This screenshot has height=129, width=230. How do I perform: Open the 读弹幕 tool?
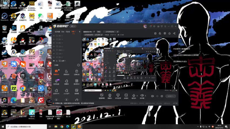pyautogui.click(x=76, y=91)
